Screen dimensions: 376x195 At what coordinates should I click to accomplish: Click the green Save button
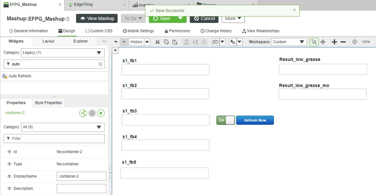[x=162, y=18]
